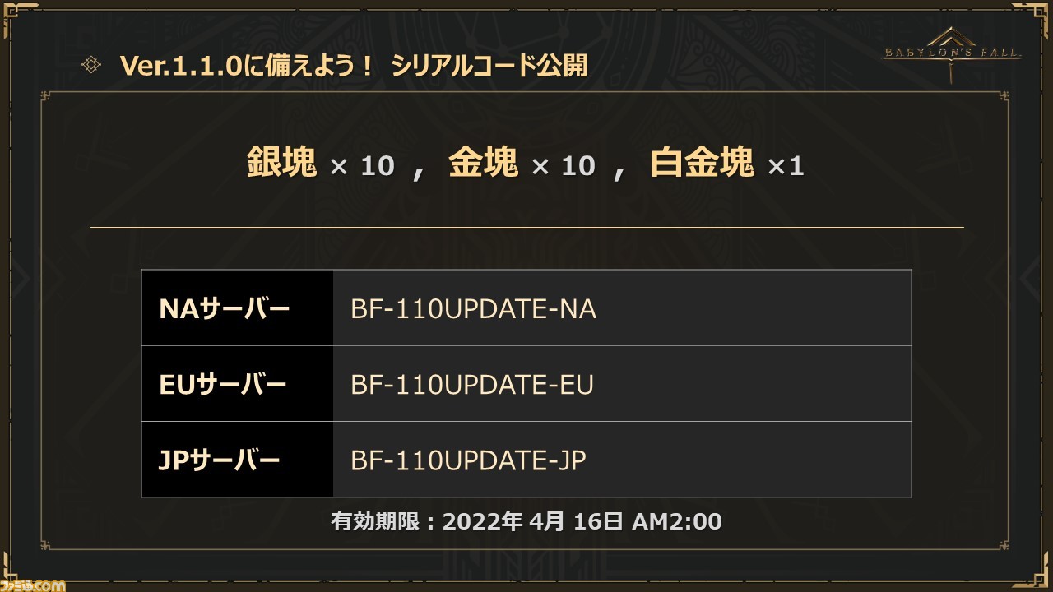Click the NAサーバー row label
Image resolution: width=1053 pixels, height=592 pixels.
(x=225, y=309)
